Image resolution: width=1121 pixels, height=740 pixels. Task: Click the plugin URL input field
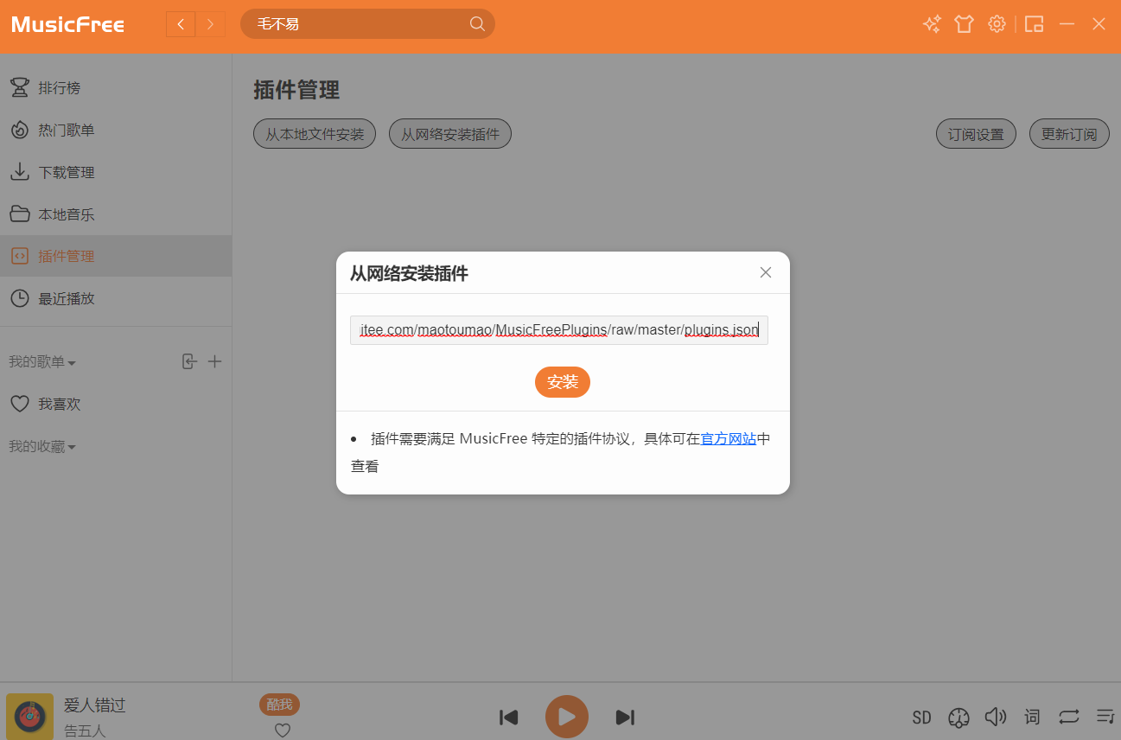pos(559,330)
